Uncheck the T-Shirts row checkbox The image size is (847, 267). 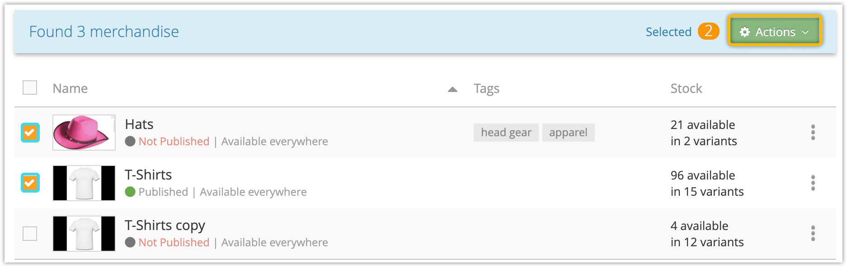(30, 183)
